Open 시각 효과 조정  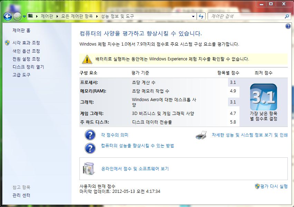coord(26,43)
